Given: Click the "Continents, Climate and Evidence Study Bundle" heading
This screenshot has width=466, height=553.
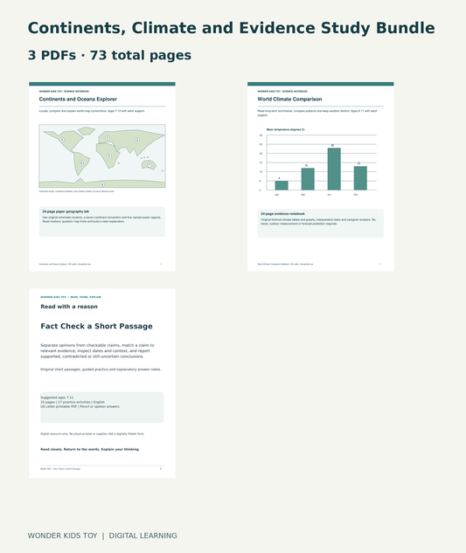Looking at the screenshot, I should [231, 28].
